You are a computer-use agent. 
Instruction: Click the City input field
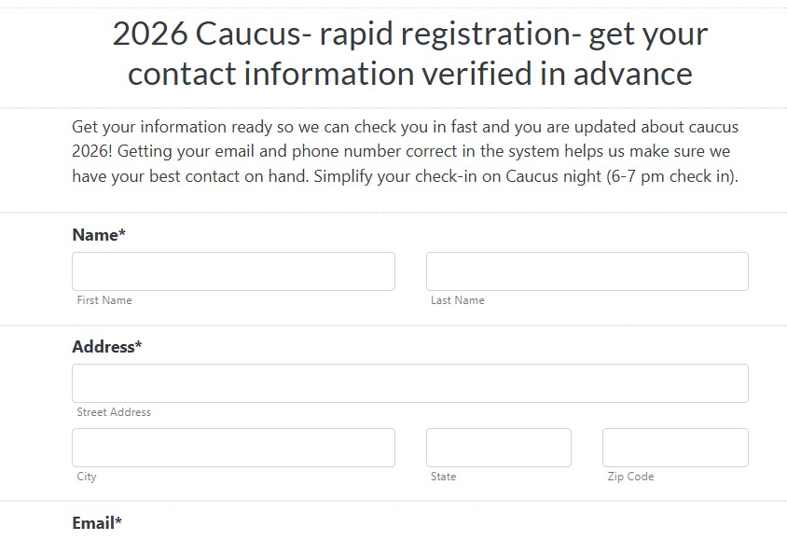(232, 447)
